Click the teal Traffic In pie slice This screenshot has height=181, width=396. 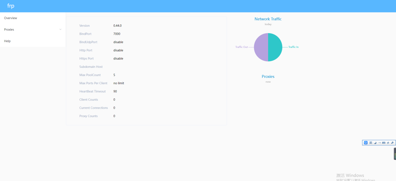275,47
